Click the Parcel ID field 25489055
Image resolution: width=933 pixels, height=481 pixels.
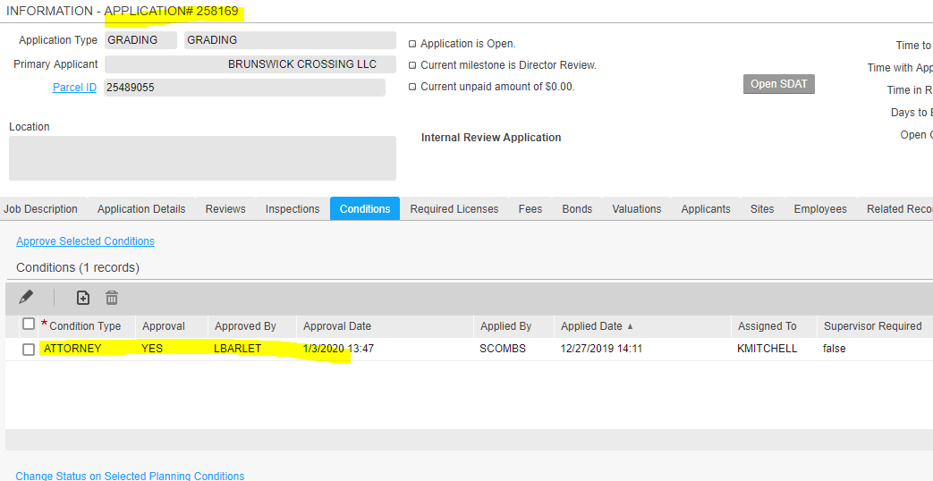point(244,88)
